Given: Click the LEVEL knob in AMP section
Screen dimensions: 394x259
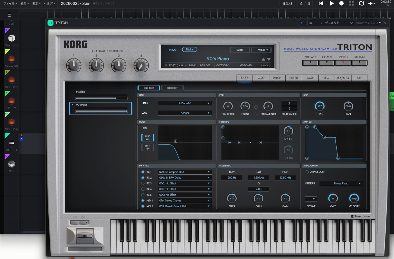Looking at the screenshot, I should [320, 106].
